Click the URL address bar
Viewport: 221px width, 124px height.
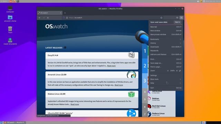tap(113, 18)
